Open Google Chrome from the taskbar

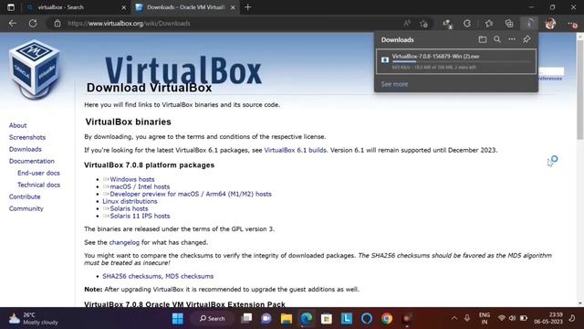coord(387,319)
